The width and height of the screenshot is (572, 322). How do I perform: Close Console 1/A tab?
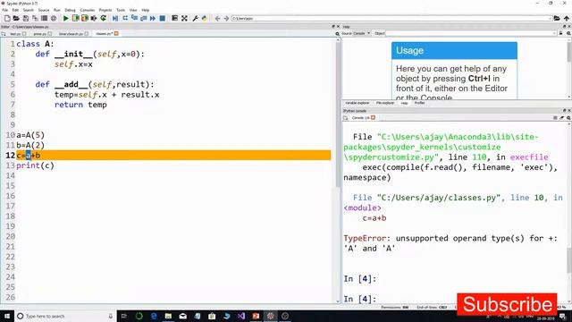[x=373, y=117]
